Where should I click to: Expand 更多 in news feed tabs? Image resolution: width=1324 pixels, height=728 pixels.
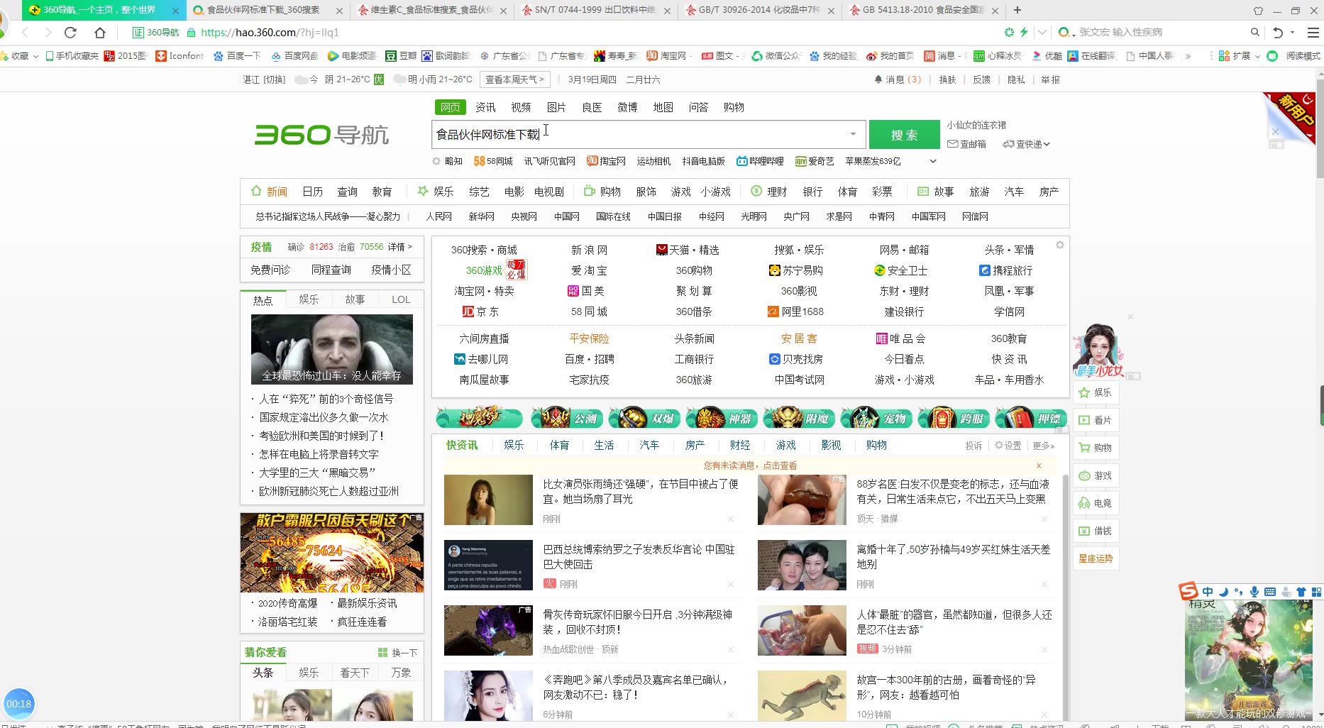(x=1043, y=446)
